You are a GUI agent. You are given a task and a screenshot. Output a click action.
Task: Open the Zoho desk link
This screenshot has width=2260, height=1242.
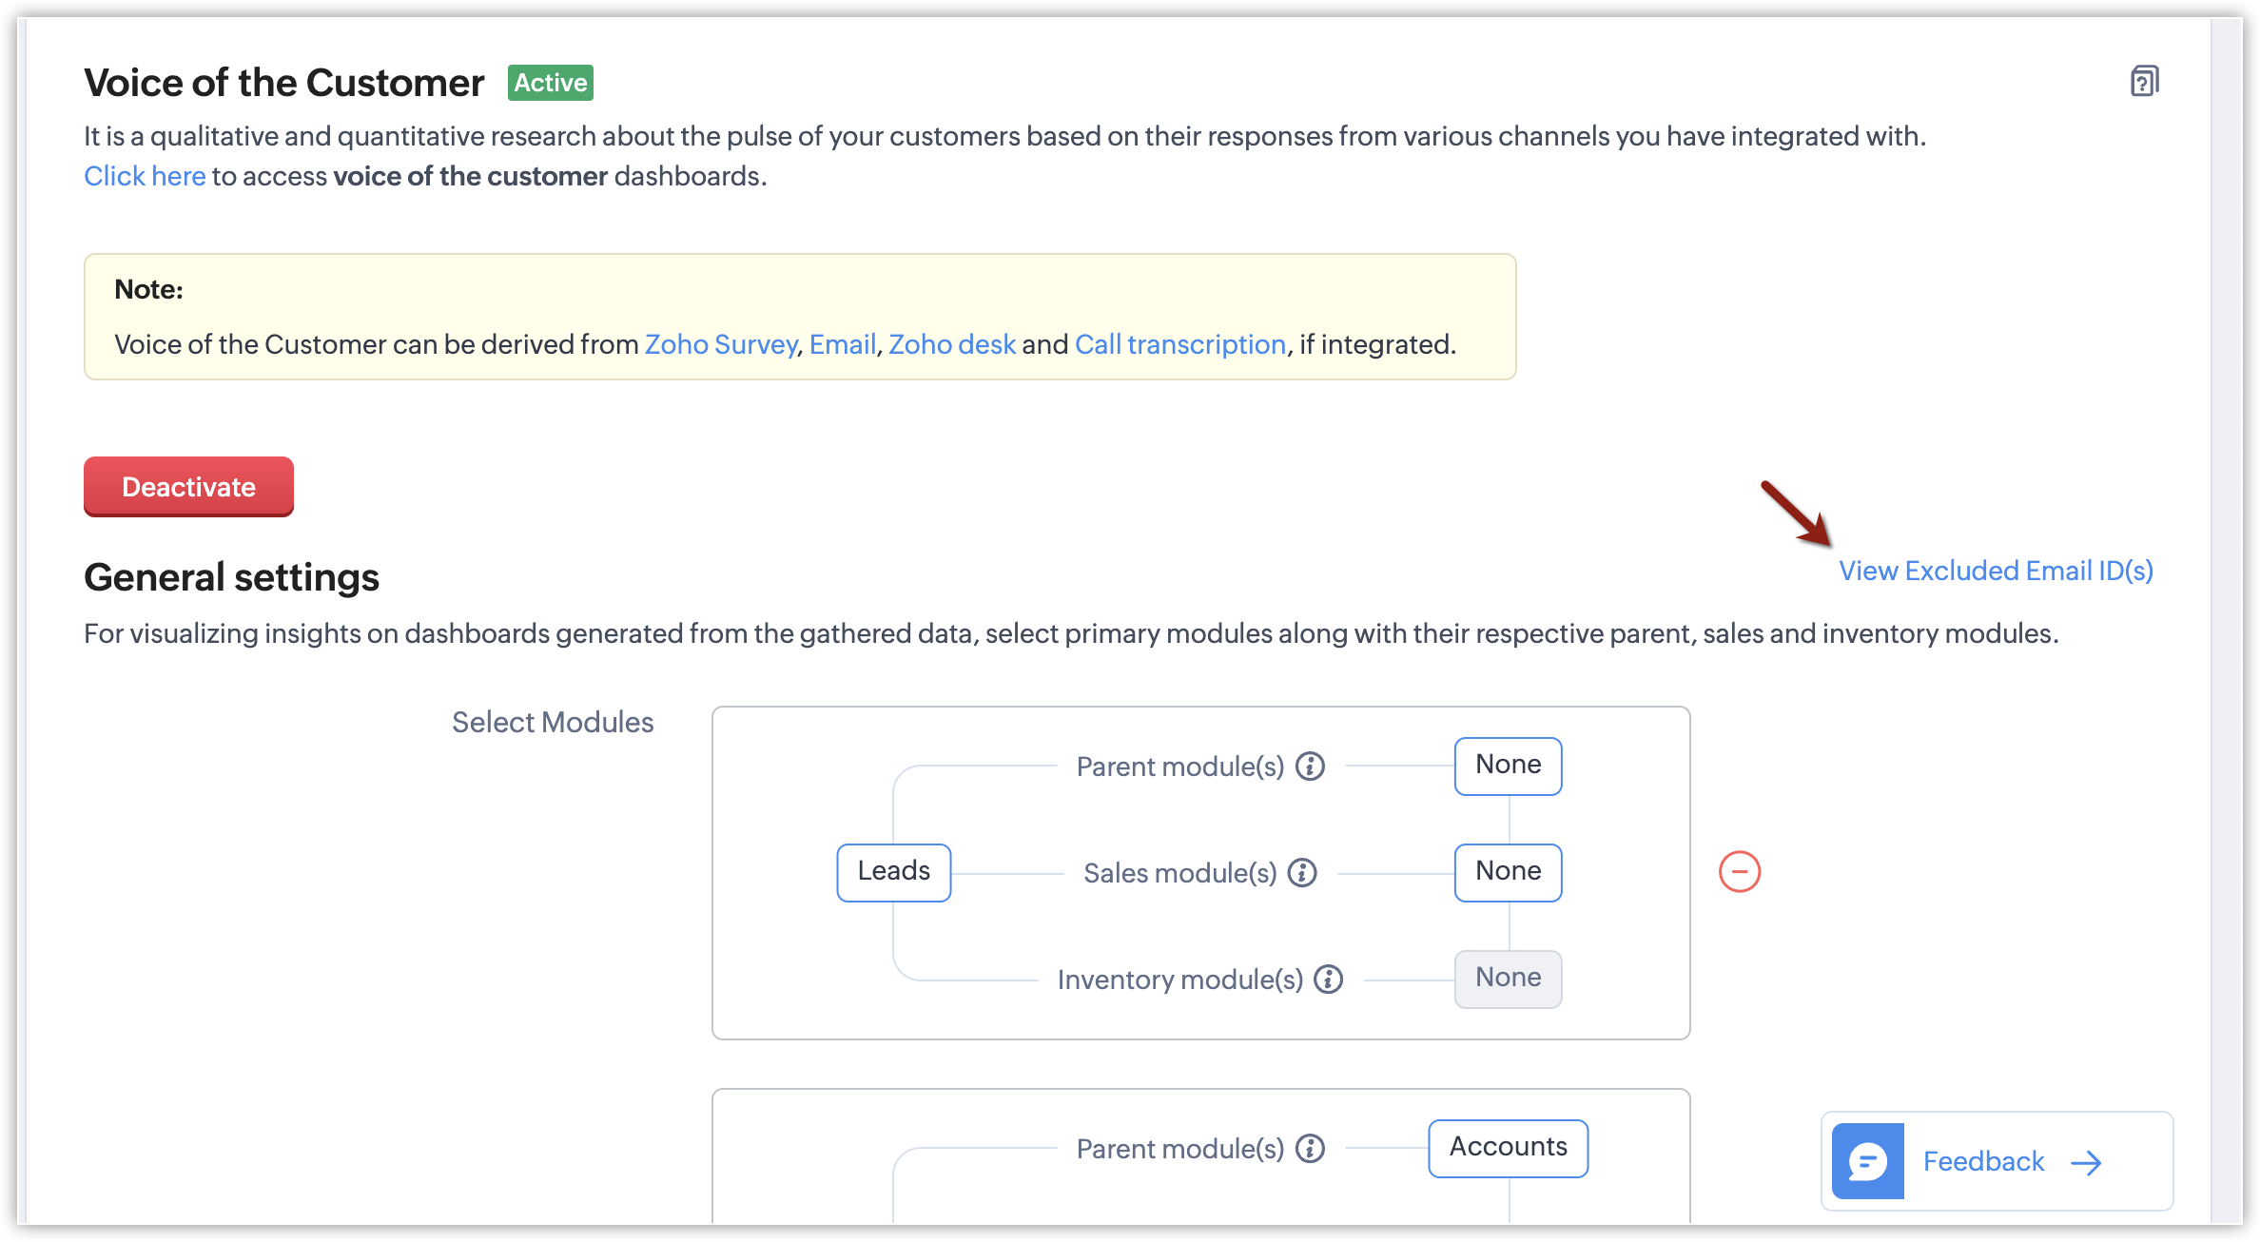[x=952, y=344]
